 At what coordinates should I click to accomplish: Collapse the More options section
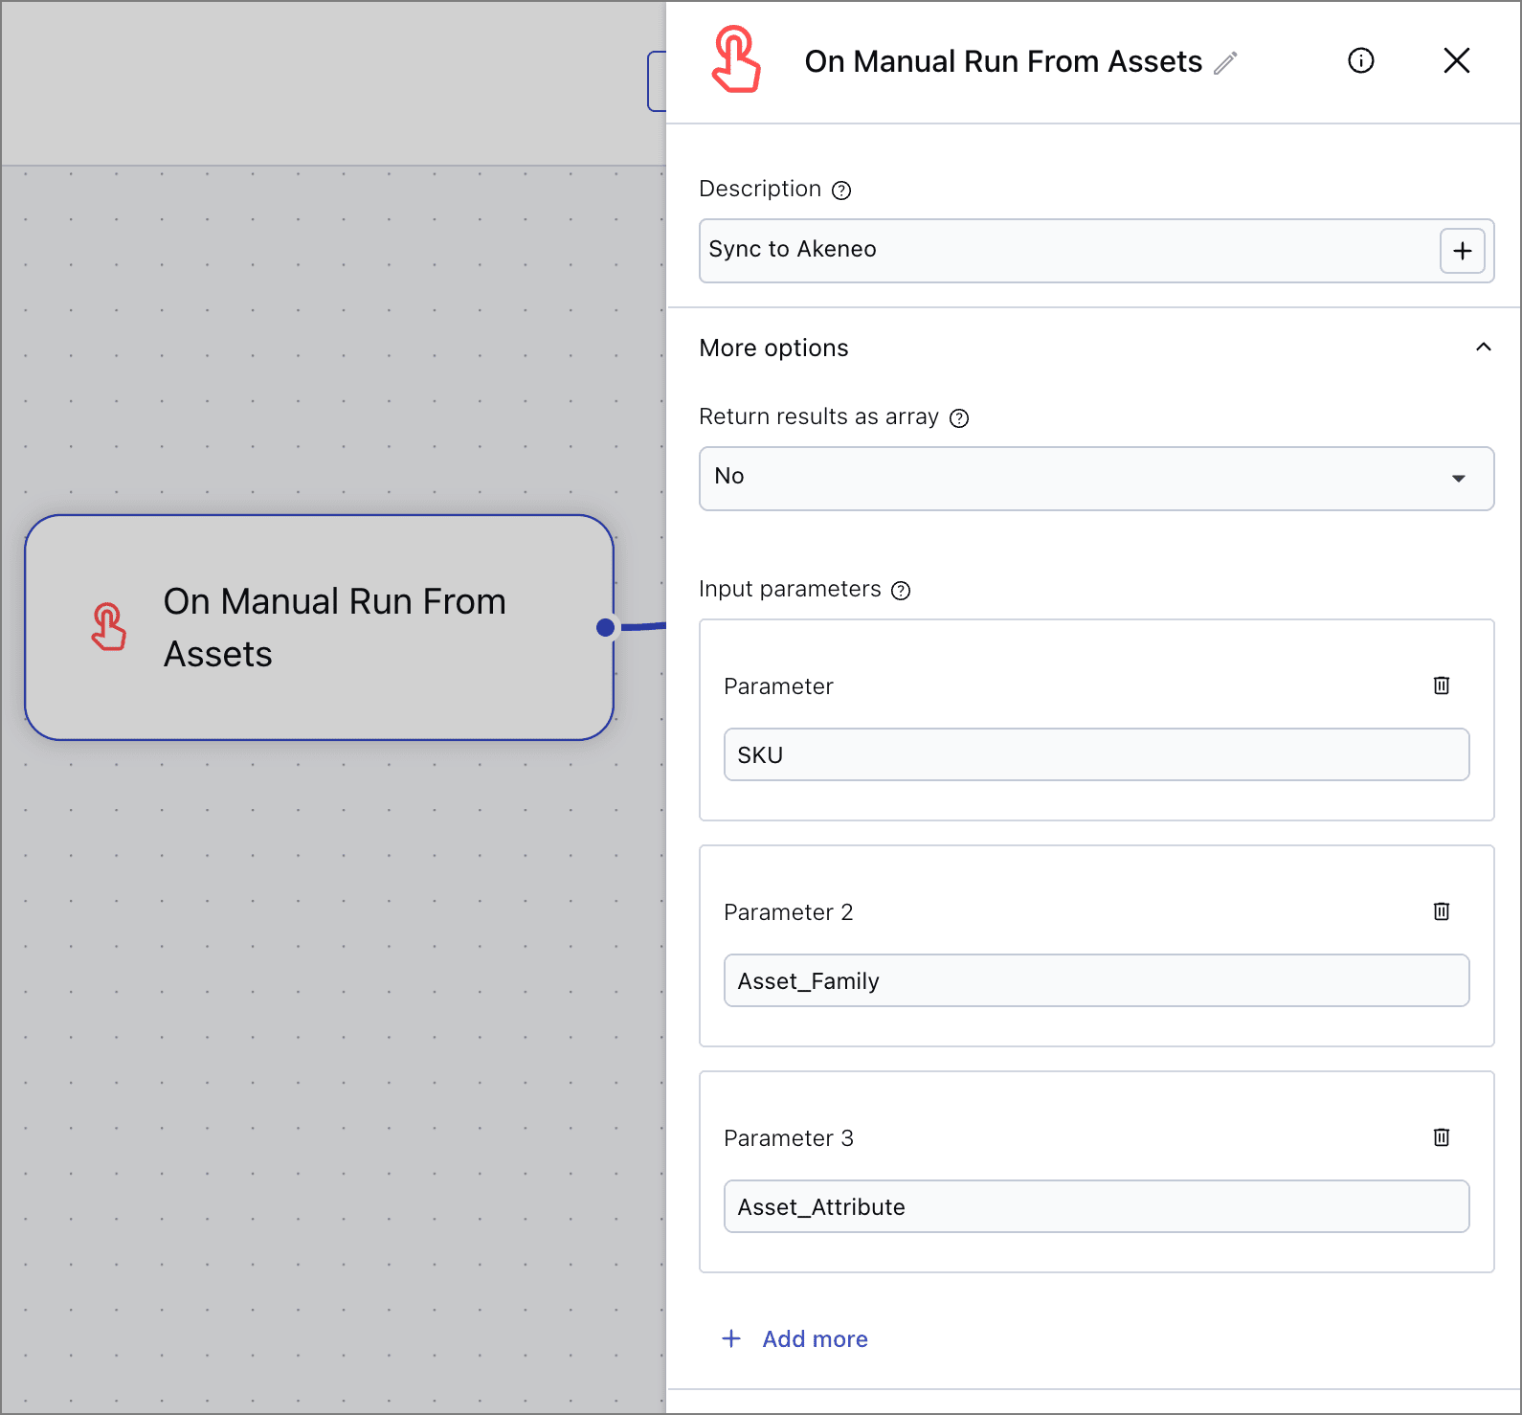[x=1483, y=347]
